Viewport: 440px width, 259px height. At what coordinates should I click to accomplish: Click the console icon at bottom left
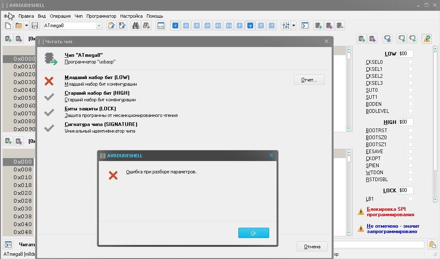tap(8, 245)
